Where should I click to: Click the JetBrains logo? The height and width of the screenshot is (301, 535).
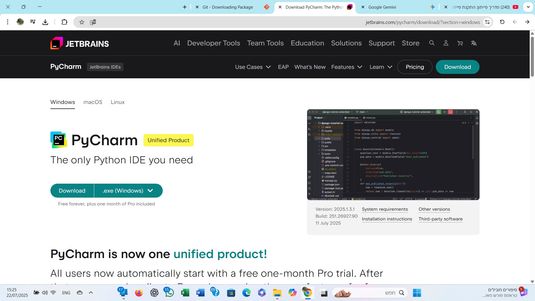point(80,43)
